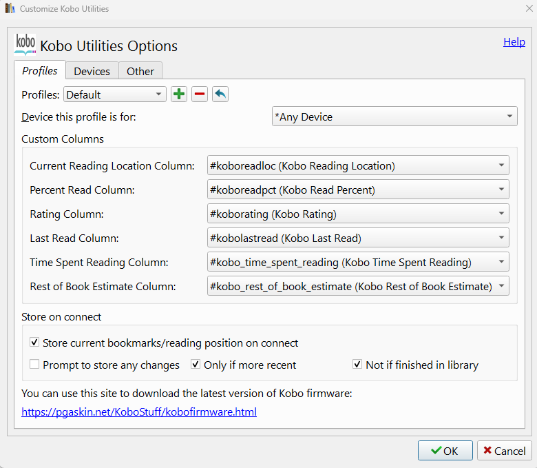The image size is (537, 468).
Task: Expand the Rating Column combo box
Action: coord(358,214)
